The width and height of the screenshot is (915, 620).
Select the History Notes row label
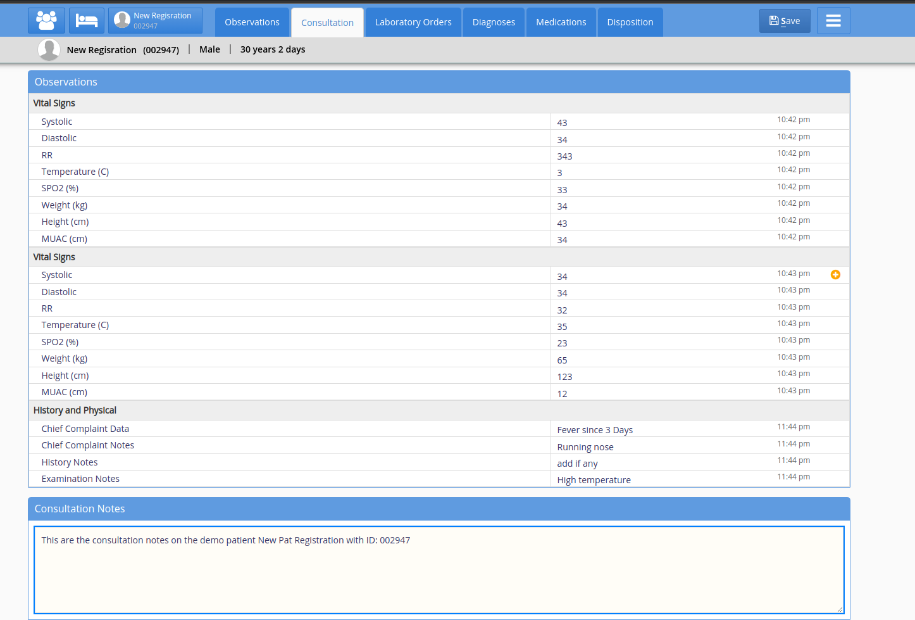click(70, 462)
